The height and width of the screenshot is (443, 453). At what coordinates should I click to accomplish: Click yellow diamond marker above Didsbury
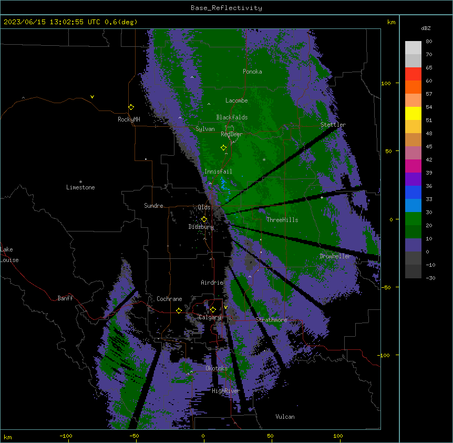tap(204, 219)
